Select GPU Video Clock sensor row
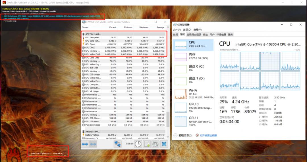Screen dimensions: 307x162 pos(124,54)
